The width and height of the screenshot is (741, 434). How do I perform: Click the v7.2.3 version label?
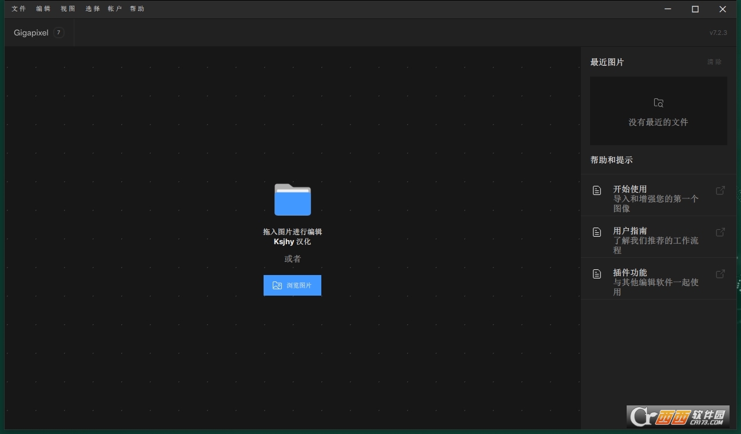tap(718, 33)
